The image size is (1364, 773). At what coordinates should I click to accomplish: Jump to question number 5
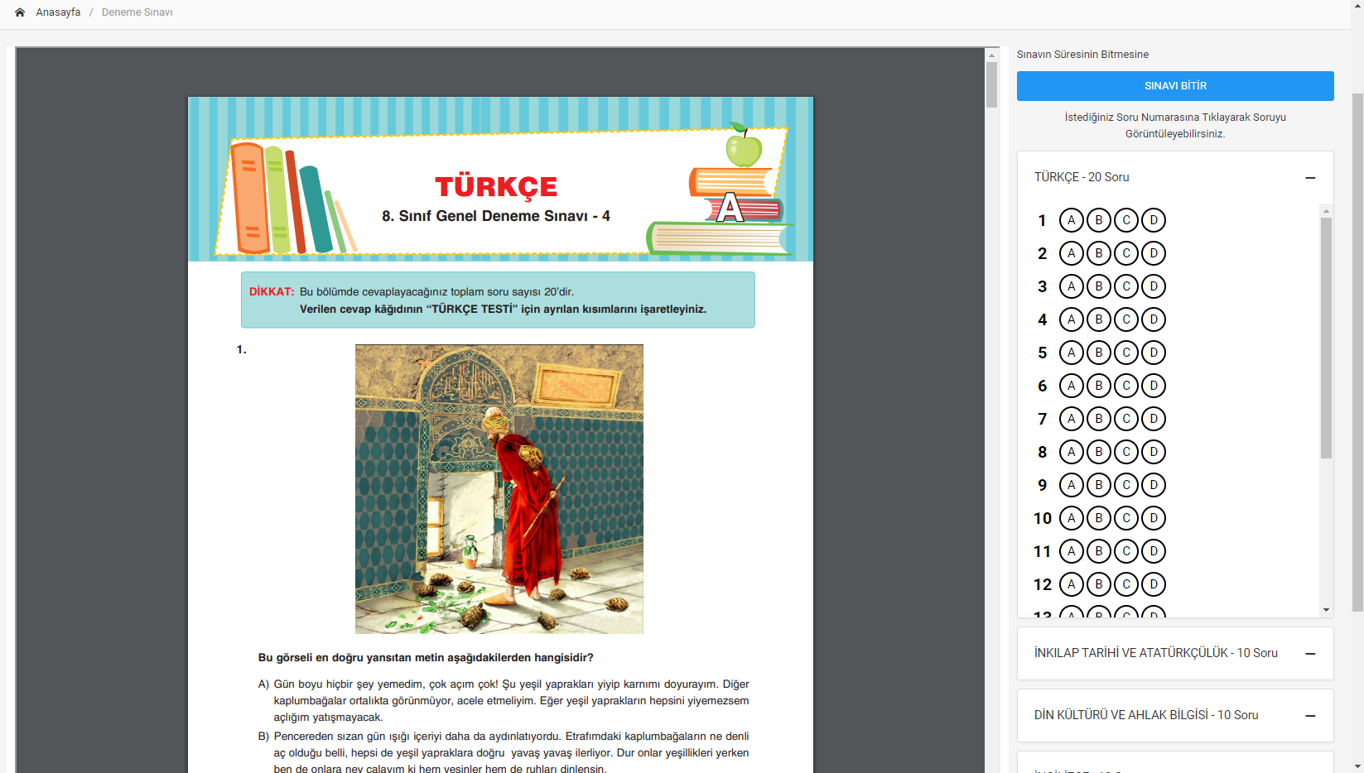click(x=1042, y=353)
